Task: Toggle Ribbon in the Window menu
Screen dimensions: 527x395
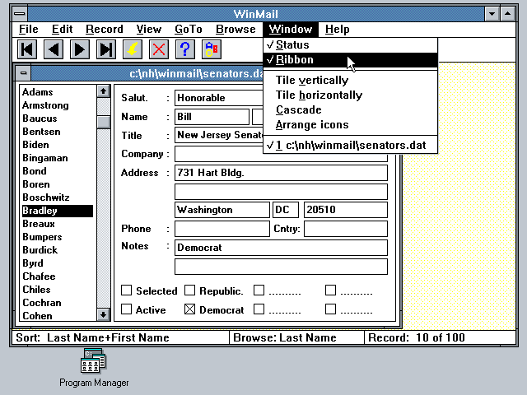Action: coord(350,60)
